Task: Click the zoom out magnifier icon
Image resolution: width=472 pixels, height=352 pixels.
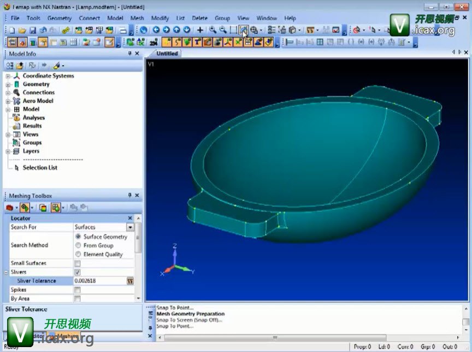Action: click(x=223, y=30)
